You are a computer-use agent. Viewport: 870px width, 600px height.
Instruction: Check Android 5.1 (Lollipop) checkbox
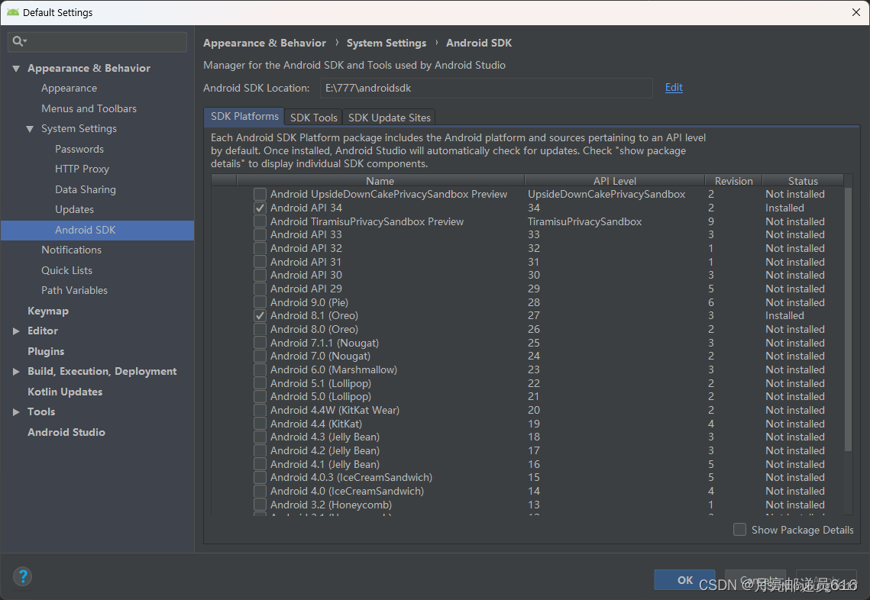point(260,383)
